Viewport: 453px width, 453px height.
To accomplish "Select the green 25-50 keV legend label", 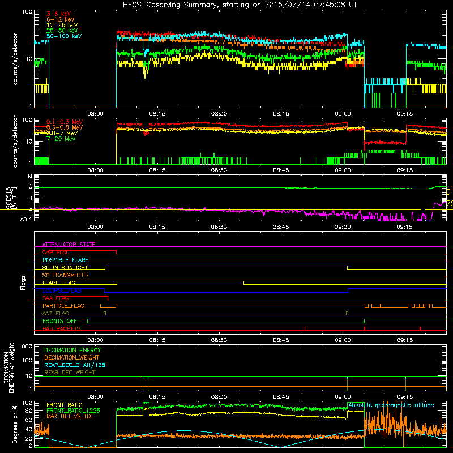I will [62, 31].
